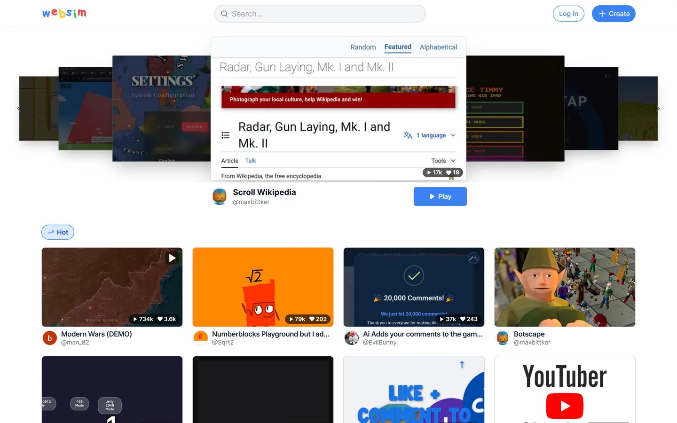Open the websim logo home link

[64, 13]
